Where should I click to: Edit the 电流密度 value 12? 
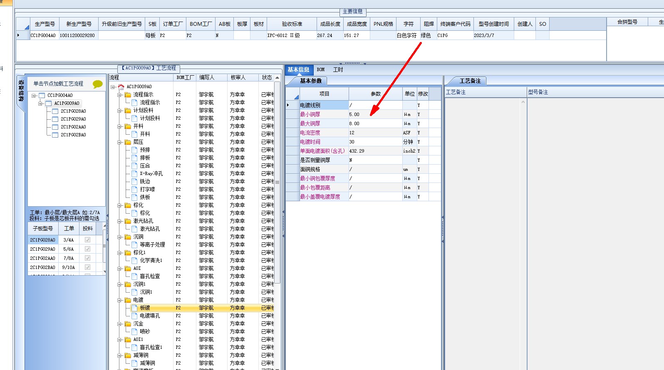coord(376,133)
